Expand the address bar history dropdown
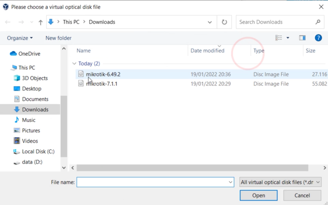 pyautogui.click(x=209, y=22)
